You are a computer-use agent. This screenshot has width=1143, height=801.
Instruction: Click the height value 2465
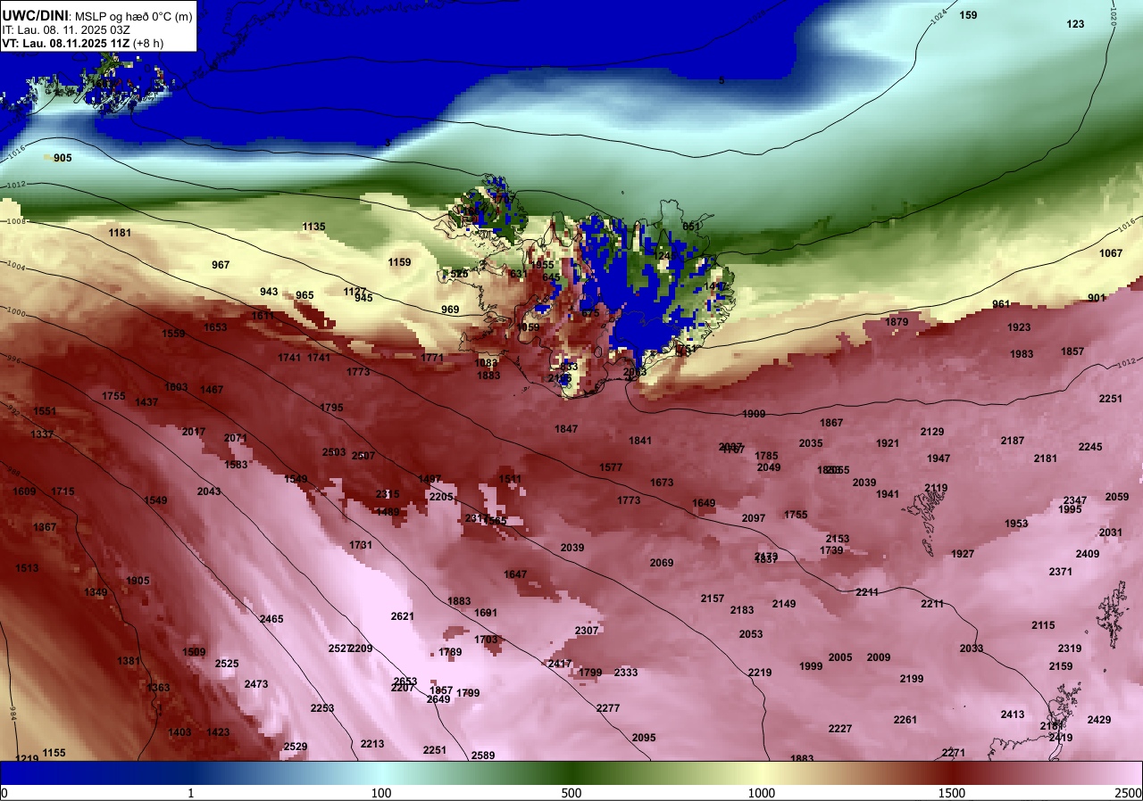pos(271,619)
